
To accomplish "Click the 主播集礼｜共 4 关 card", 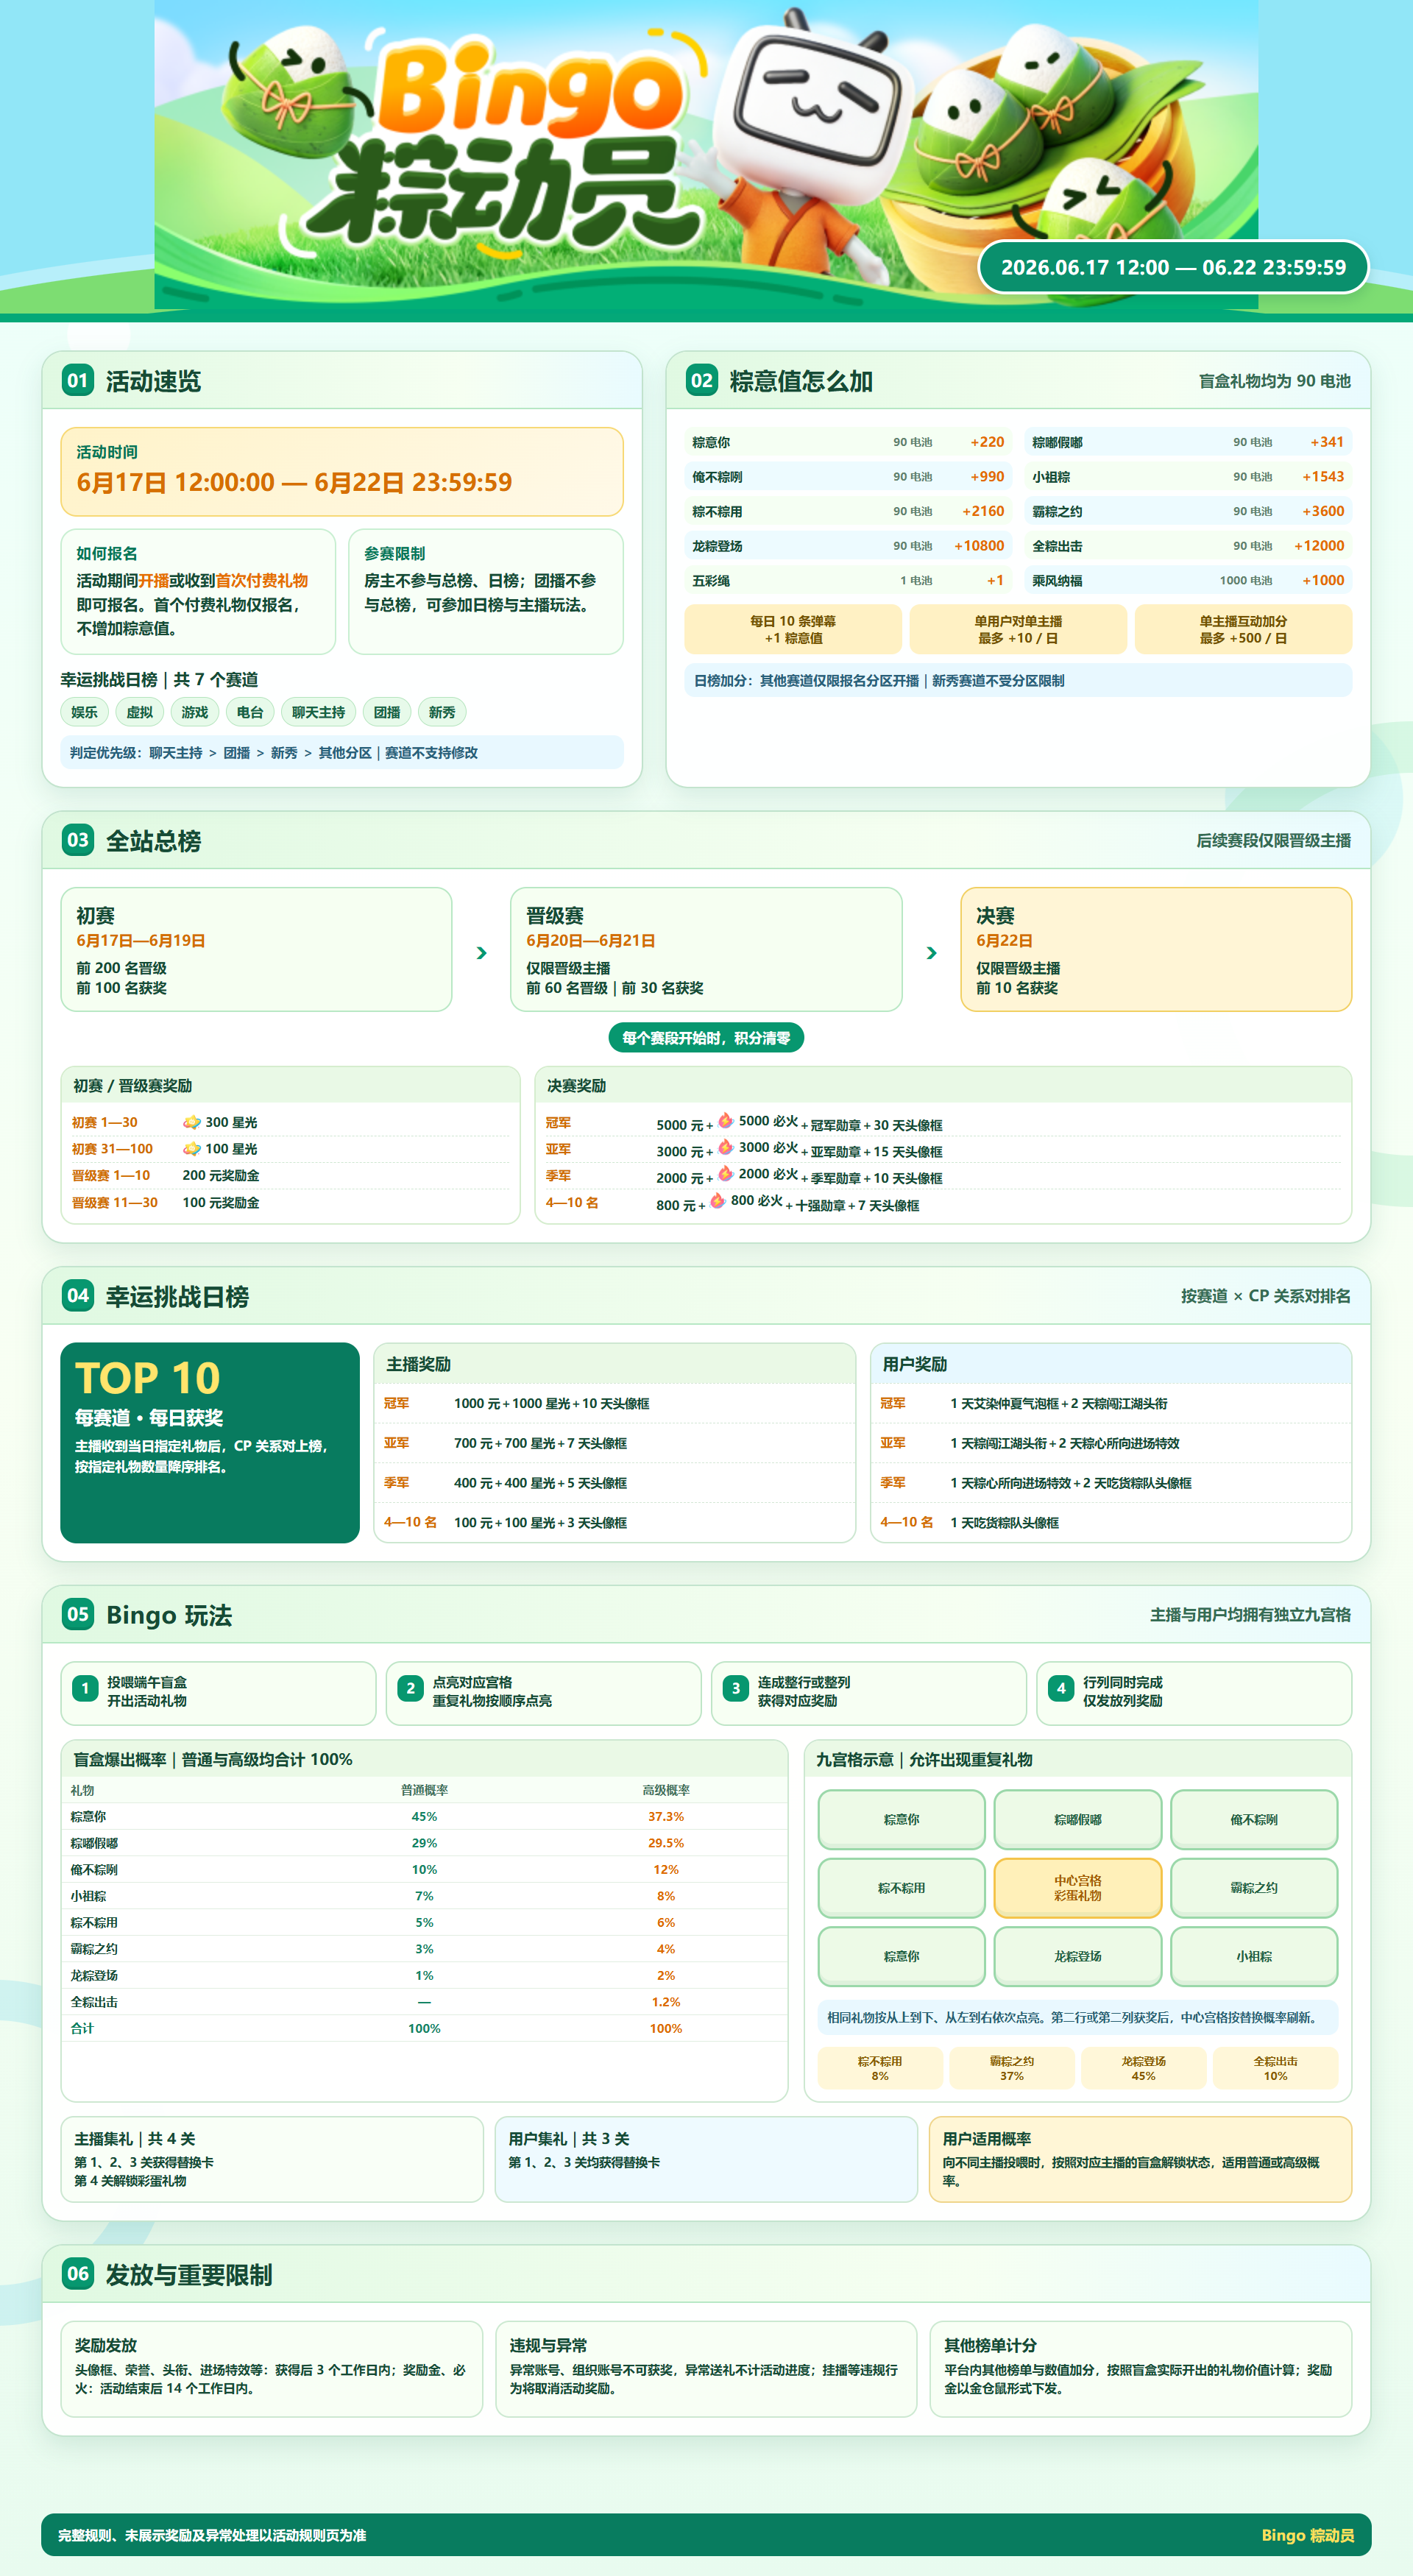I will pos(272,2159).
